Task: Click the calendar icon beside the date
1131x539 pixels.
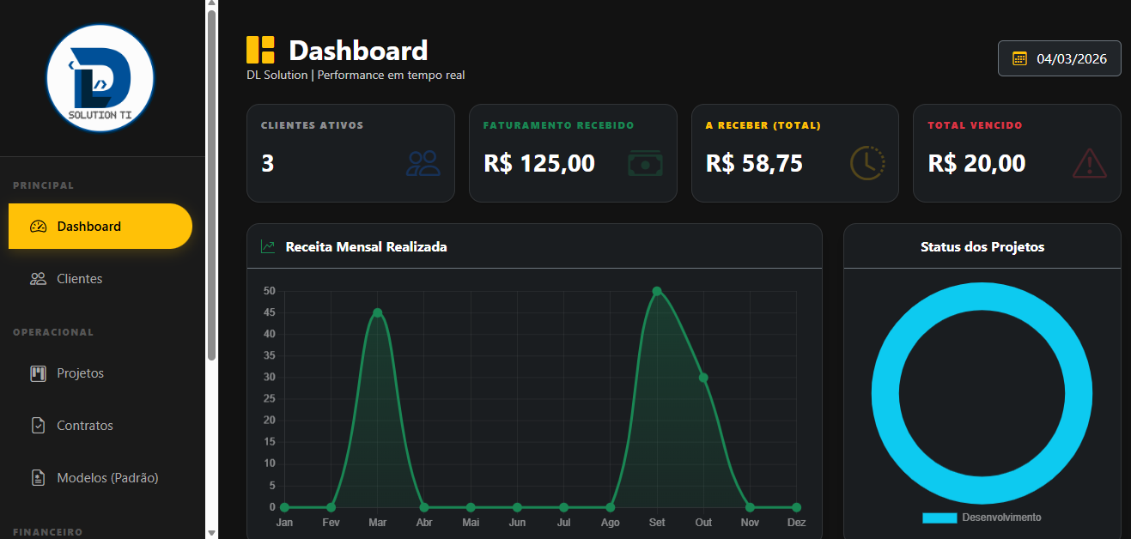Action: click(1020, 58)
